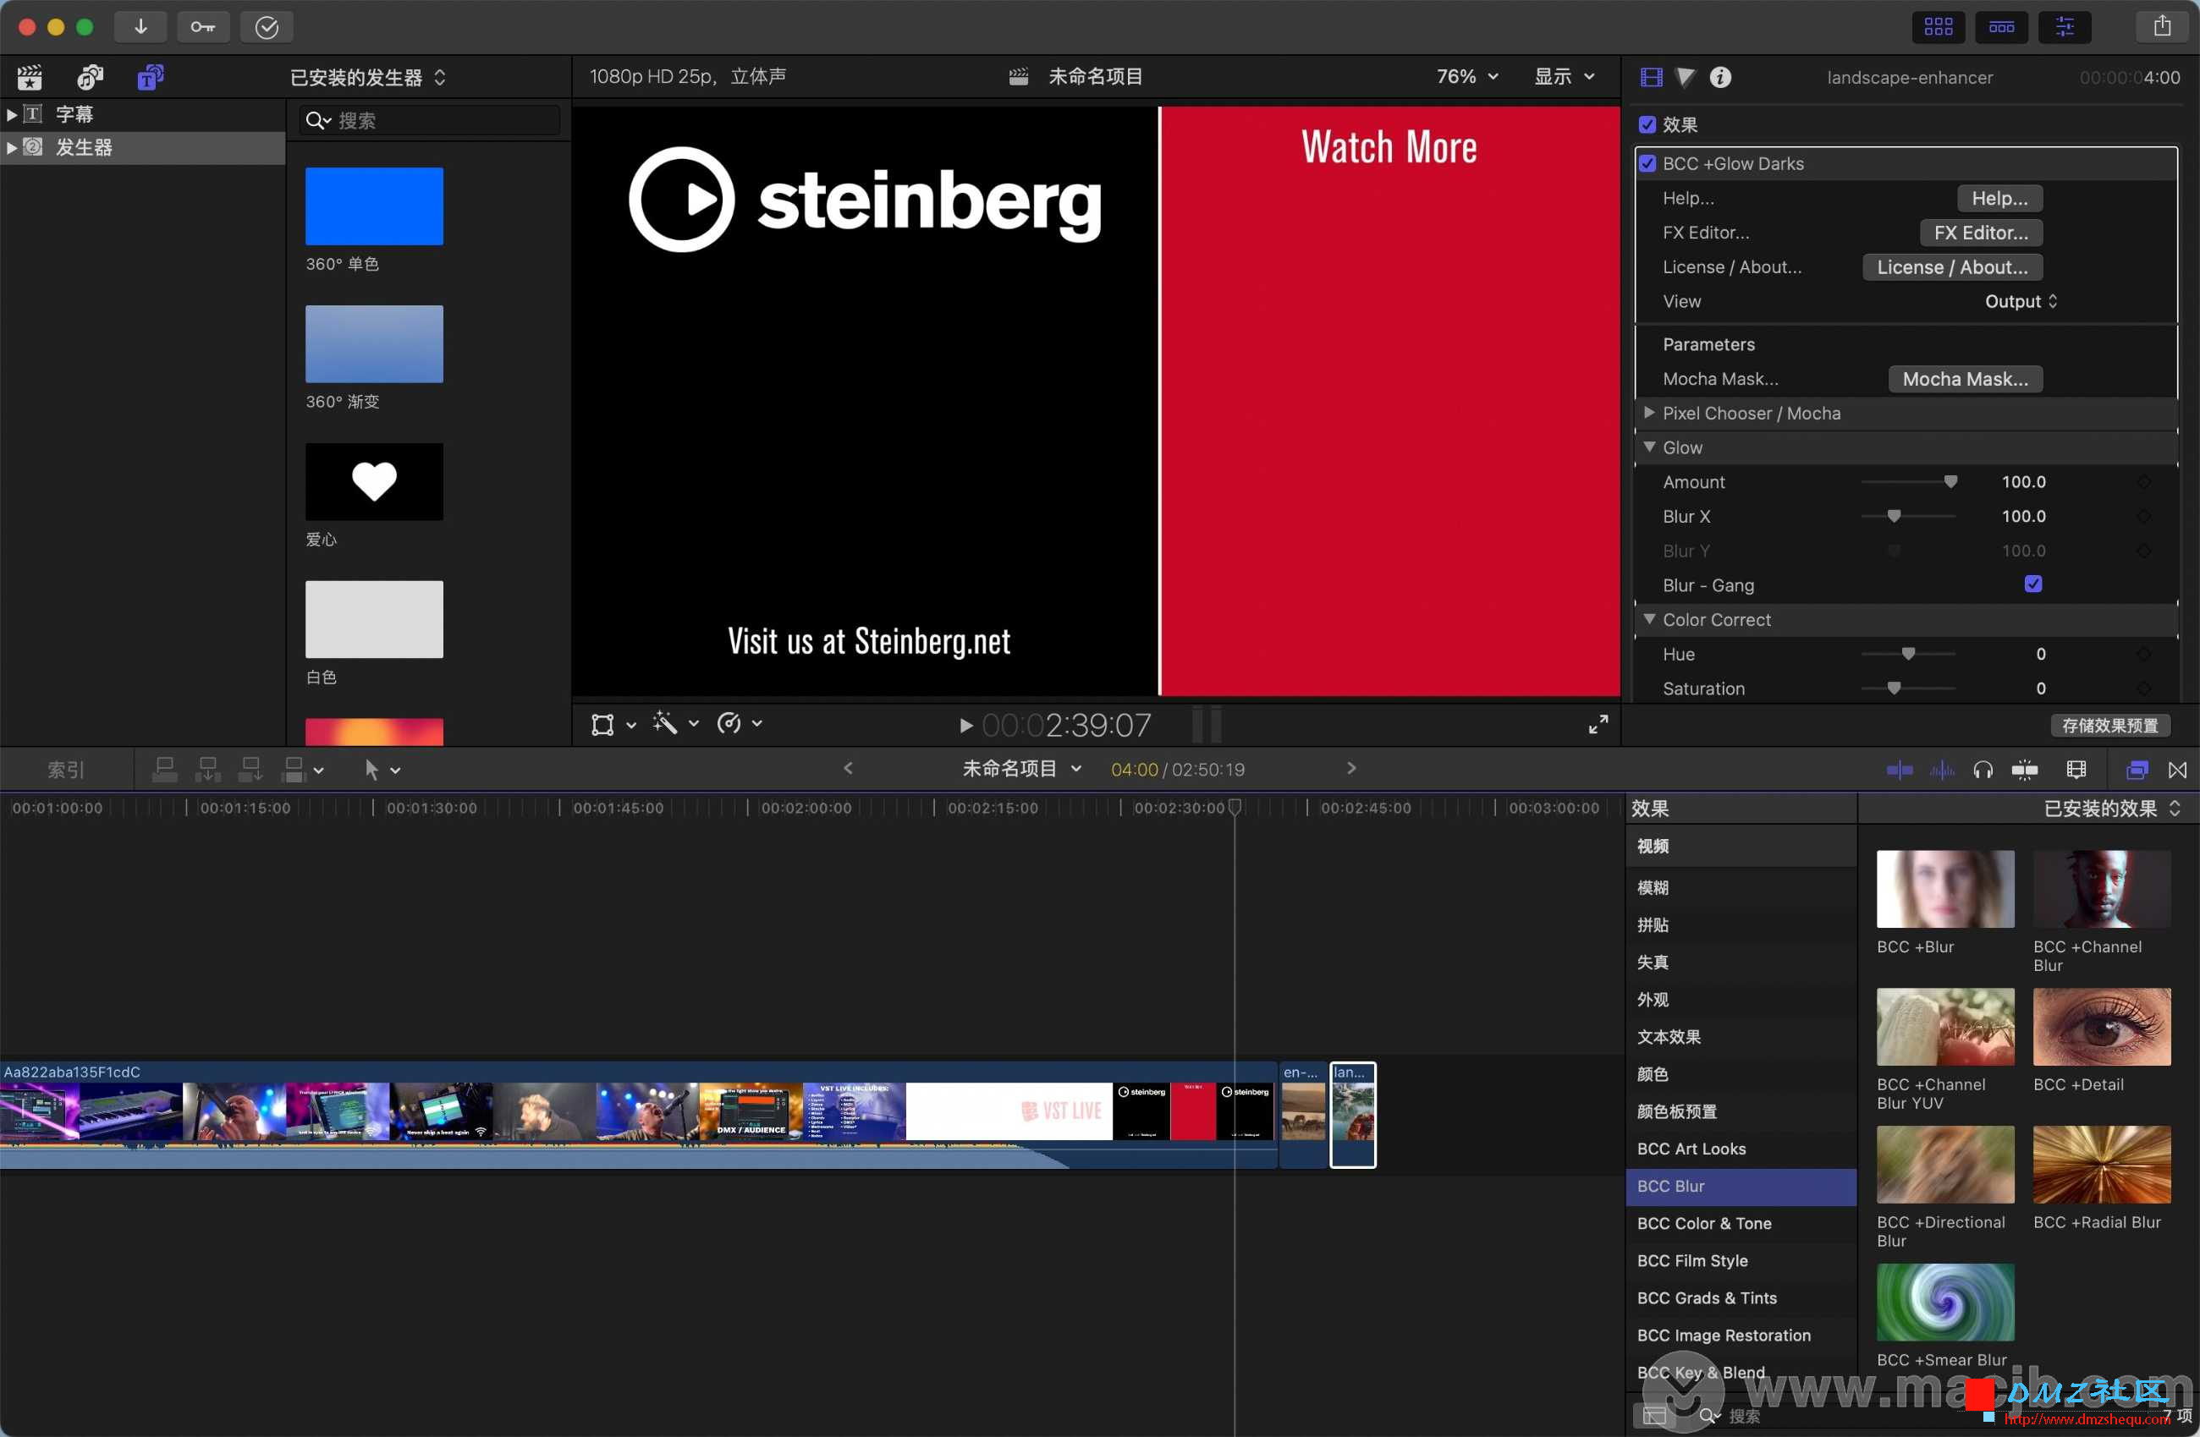Collapse the Glow section
2200x1437 pixels.
[1649, 447]
